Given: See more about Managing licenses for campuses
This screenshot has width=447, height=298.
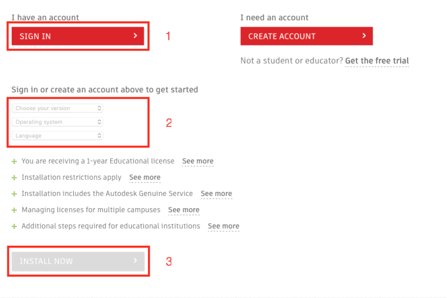Looking at the screenshot, I should click(x=184, y=210).
